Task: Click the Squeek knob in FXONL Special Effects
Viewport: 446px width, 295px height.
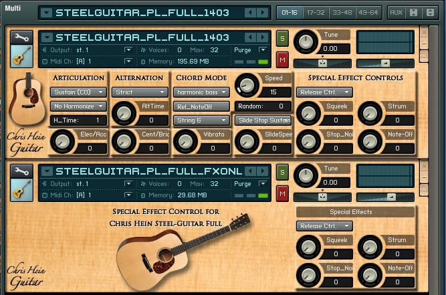Action: (x=308, y=247)
